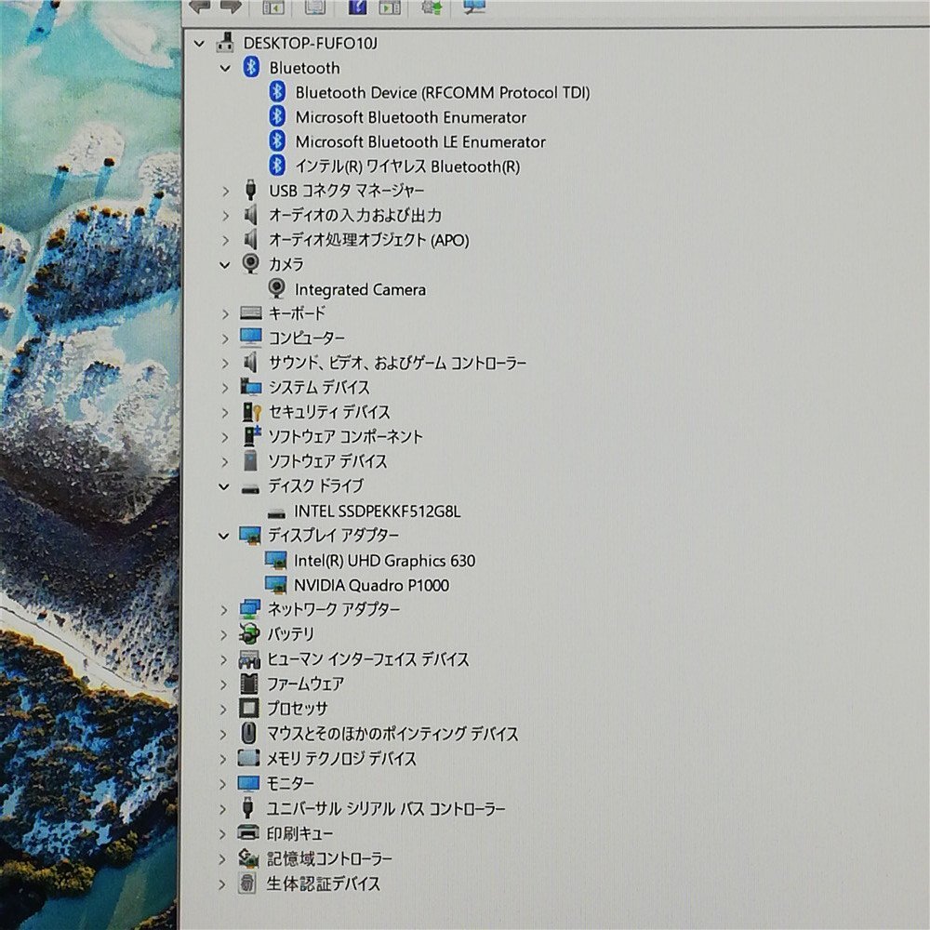Click the カメラ category webcam icon
This screenshot has height=930, width=930.
pyautogui.click(x=251, y=263)
